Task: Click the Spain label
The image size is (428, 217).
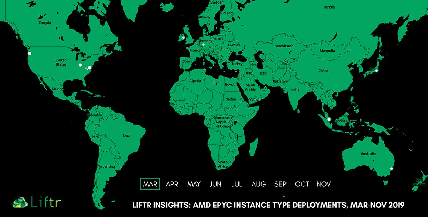Action: pos(187,61)
